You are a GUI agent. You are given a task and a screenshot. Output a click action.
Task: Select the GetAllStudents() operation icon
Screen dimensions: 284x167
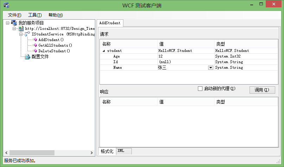[35, 45]
